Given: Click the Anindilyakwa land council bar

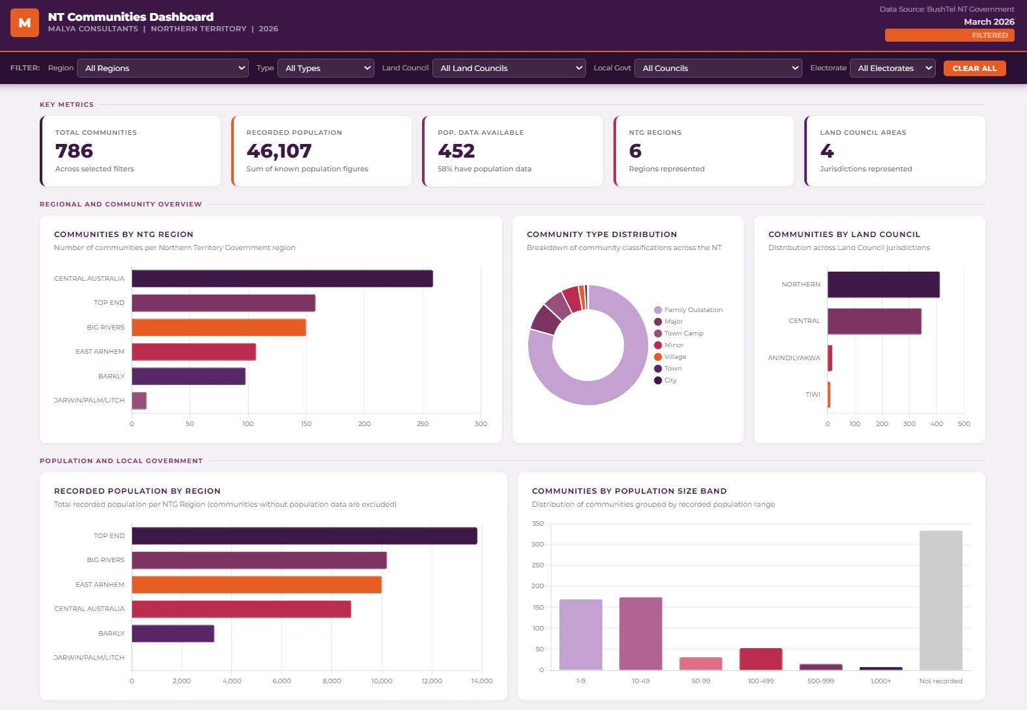Looking at the screenshot, I should [x=830, y=358].
